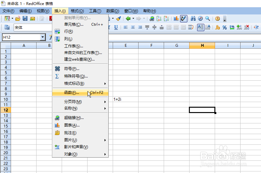The image size is (261, 173).
Task: Click the align top icon
Action: pyautogui.click(x=147, y=27)
